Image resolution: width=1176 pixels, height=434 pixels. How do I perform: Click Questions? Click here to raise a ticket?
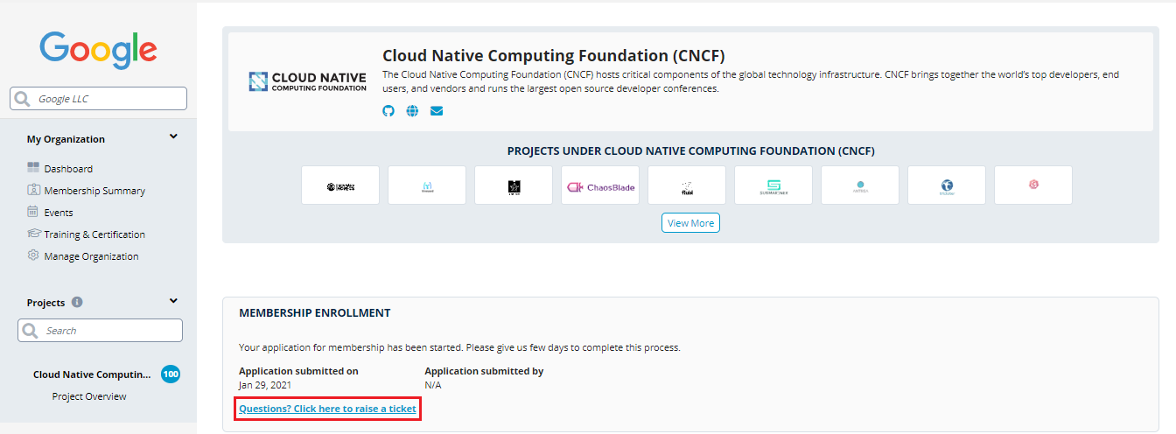click(327, 409)
